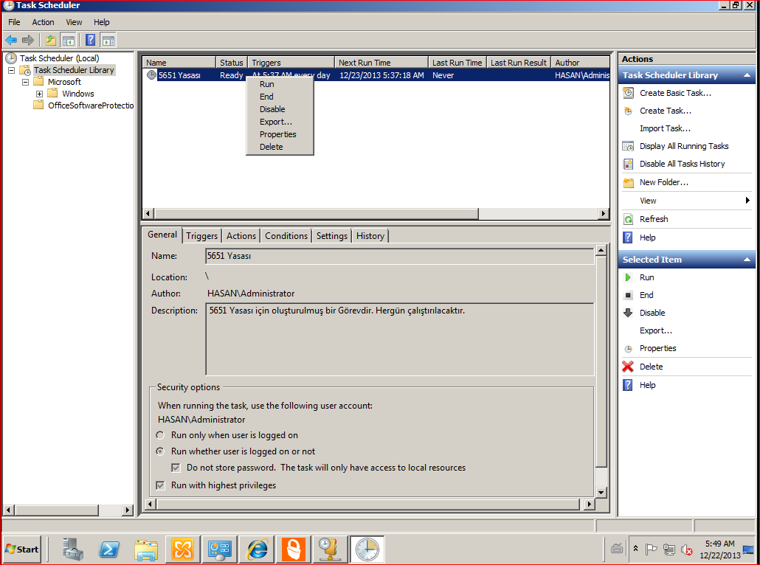Collapse the Task Scheduler Library actions section
The image size is (760, 565).
(x=747, y=75)
